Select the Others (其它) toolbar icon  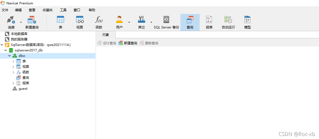click(x=141, y=22)
